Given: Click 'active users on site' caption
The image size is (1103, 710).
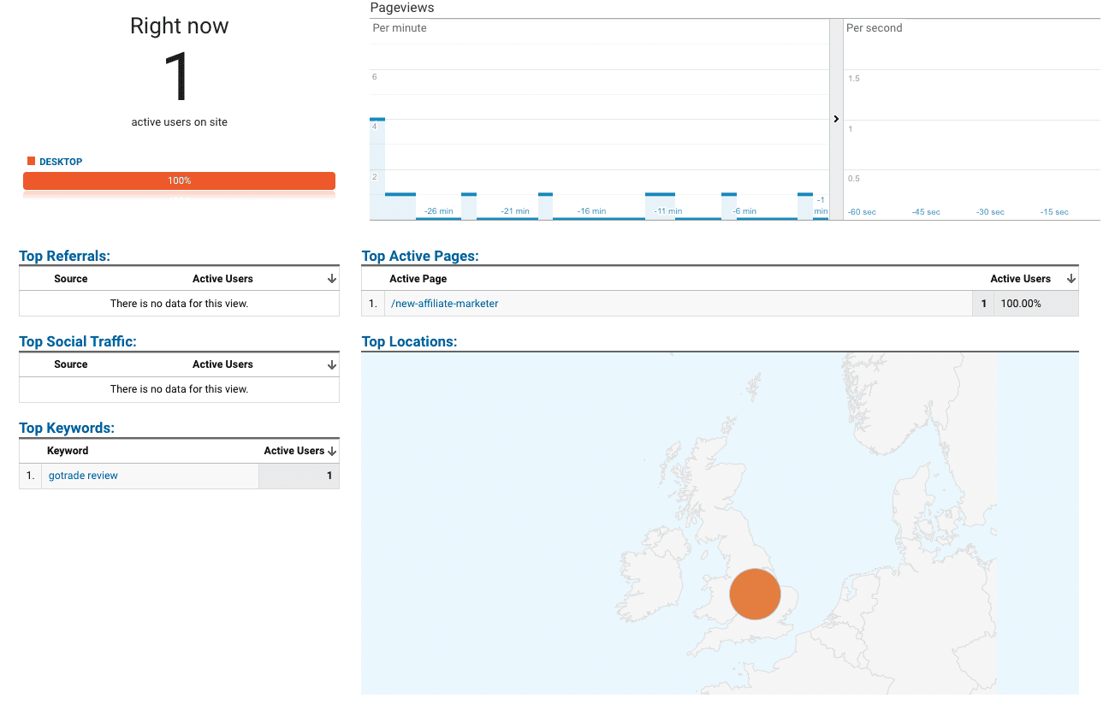Looking at the screenshot, I should click(180, 122).
